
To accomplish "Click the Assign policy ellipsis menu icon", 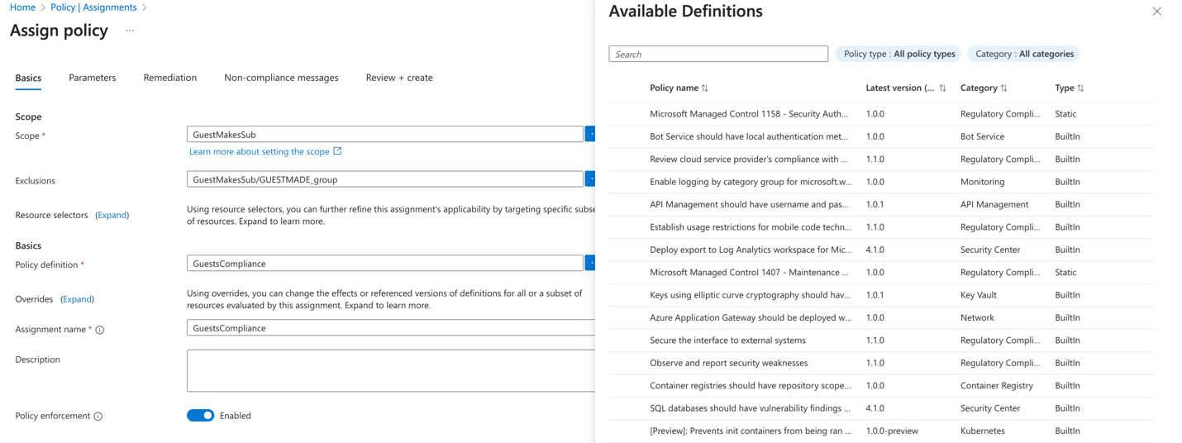I will tap(130, 31).
